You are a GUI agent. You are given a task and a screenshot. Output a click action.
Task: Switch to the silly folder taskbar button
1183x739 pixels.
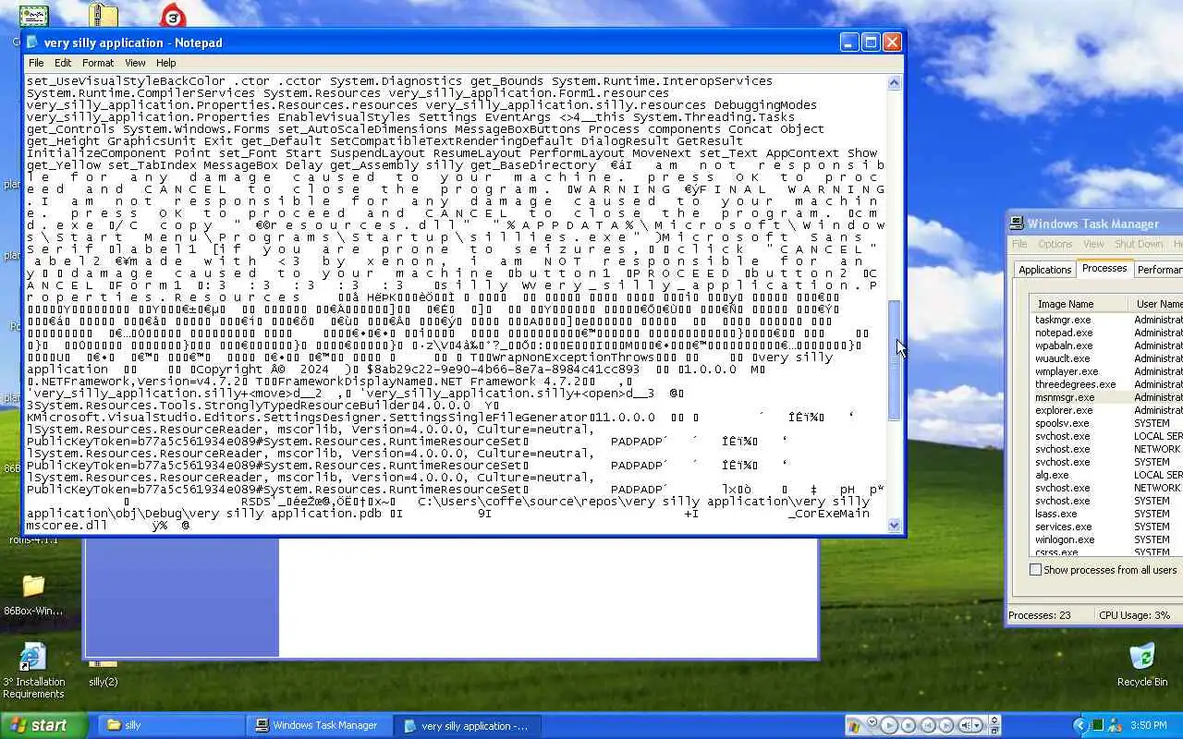tap(172, 725)
